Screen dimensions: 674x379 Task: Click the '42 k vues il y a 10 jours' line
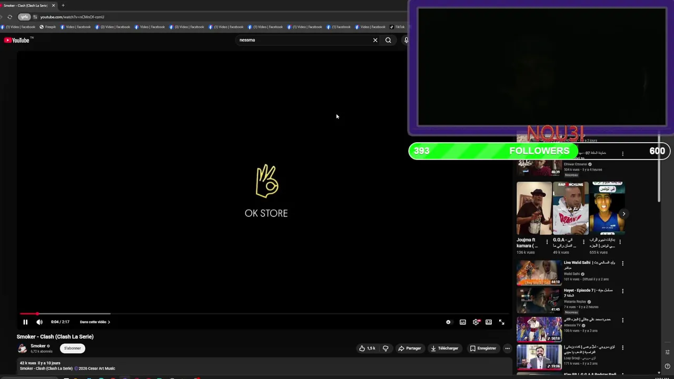(40, 363)
